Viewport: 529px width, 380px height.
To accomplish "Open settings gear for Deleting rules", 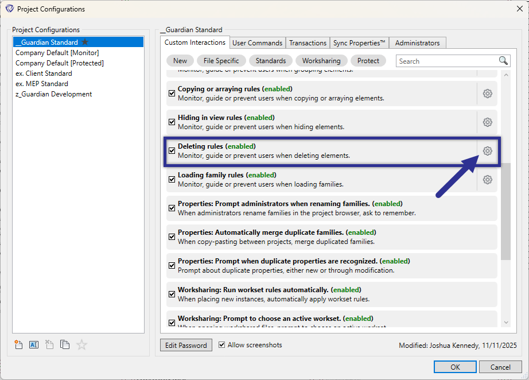I will click(x=487, y=150).
